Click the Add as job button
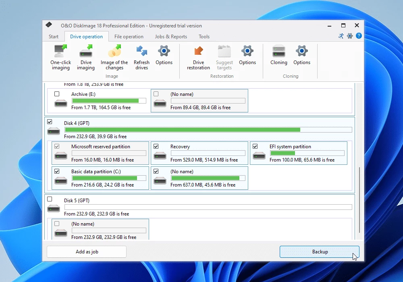The width and height of the screenshot is (403, 282). pos(87,252)
